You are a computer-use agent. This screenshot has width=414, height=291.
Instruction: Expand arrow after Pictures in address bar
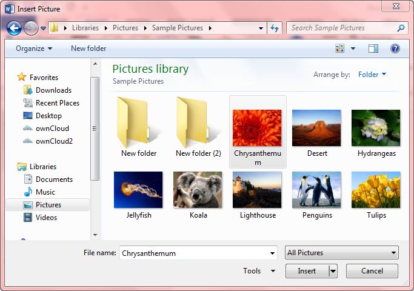(145, 28)
